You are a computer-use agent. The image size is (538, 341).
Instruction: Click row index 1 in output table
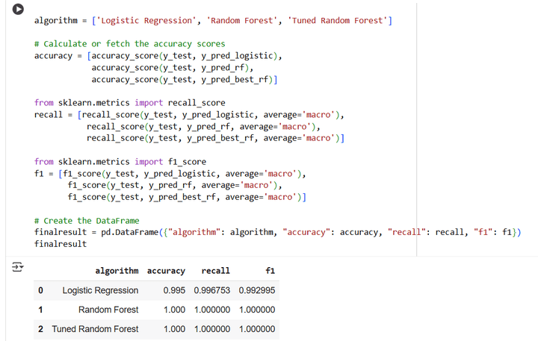pyautogui.click(x=40, y=310)
